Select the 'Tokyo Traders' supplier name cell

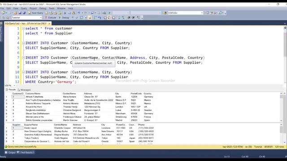pos(31,138)
